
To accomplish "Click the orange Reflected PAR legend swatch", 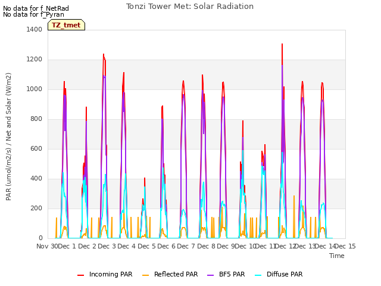I will [145, 275].
